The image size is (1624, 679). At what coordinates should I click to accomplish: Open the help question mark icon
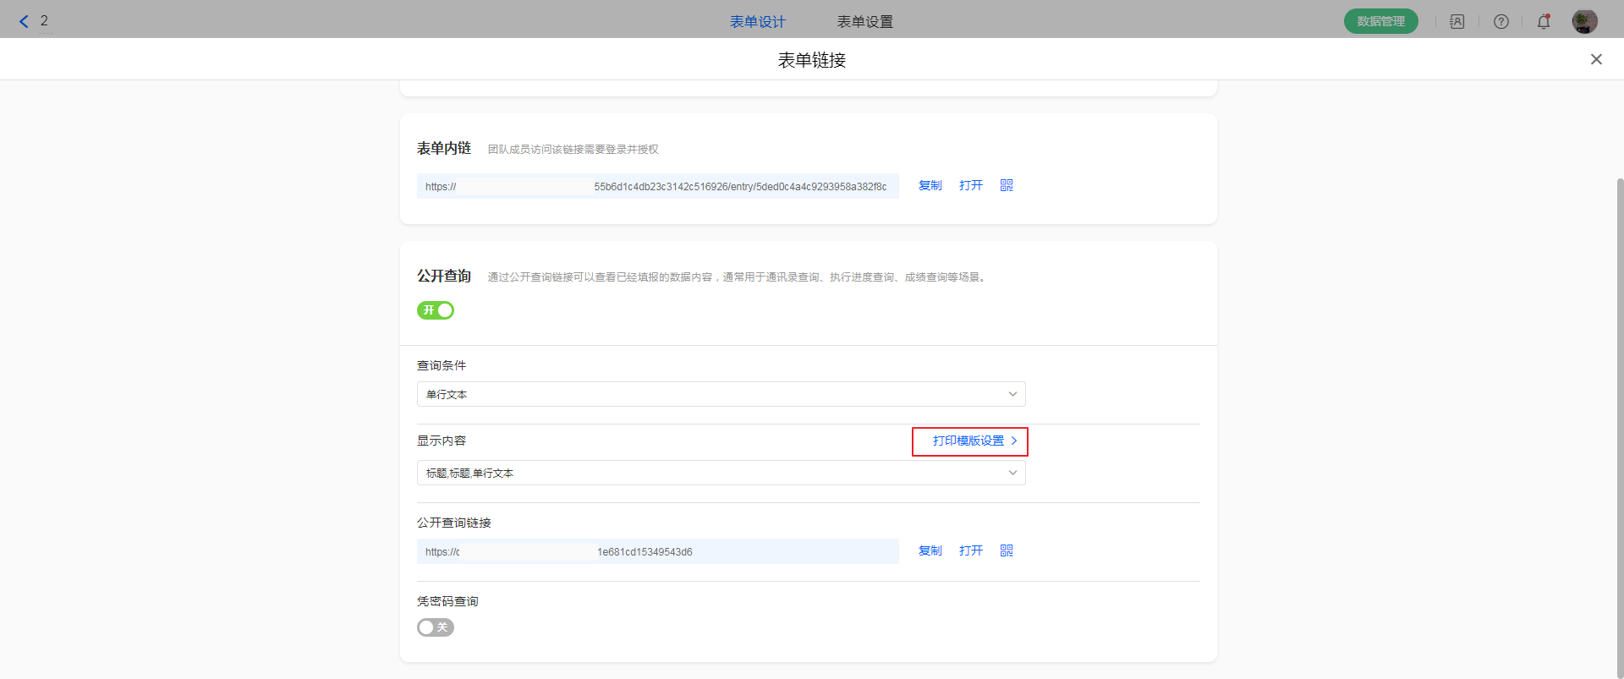pyautogui.click(x=1501, y=22)
